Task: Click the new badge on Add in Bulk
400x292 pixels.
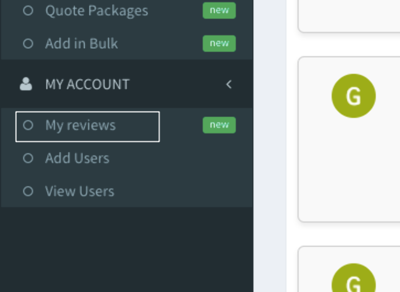Action: [x=219, y=43]
